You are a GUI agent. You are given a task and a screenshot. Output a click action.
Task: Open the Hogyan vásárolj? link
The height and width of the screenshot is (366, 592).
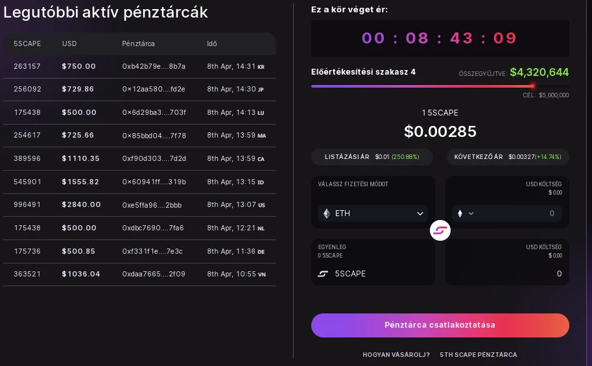[x=396, y=355]
